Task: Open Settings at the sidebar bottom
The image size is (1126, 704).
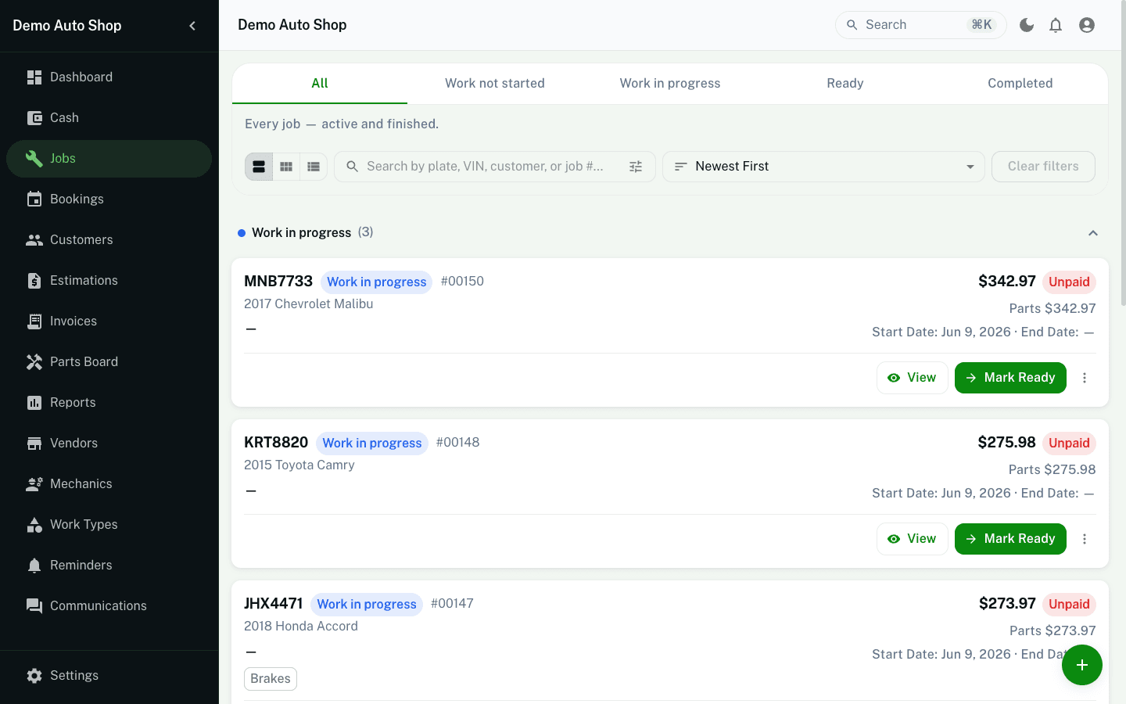Action: coord(109,675)
